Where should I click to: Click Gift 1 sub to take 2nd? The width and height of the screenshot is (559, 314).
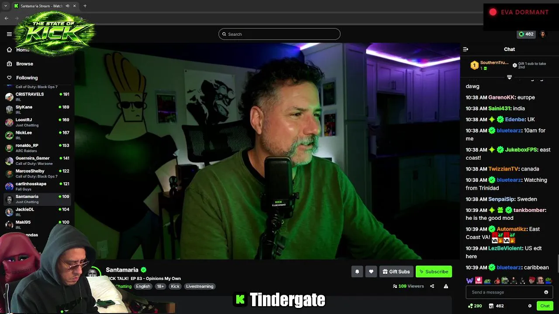coord(529,65)
